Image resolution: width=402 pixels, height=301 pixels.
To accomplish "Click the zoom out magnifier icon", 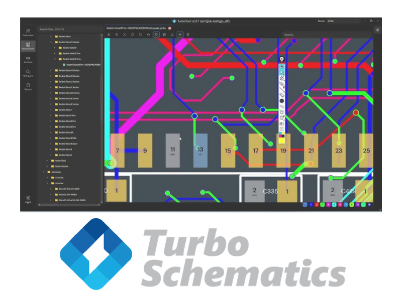I will [x=117, y=35].
